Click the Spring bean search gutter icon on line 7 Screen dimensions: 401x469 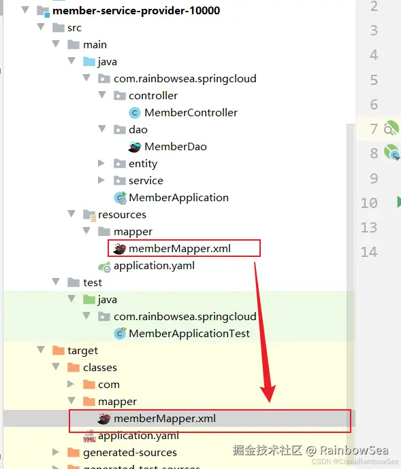tap(391, 128)
